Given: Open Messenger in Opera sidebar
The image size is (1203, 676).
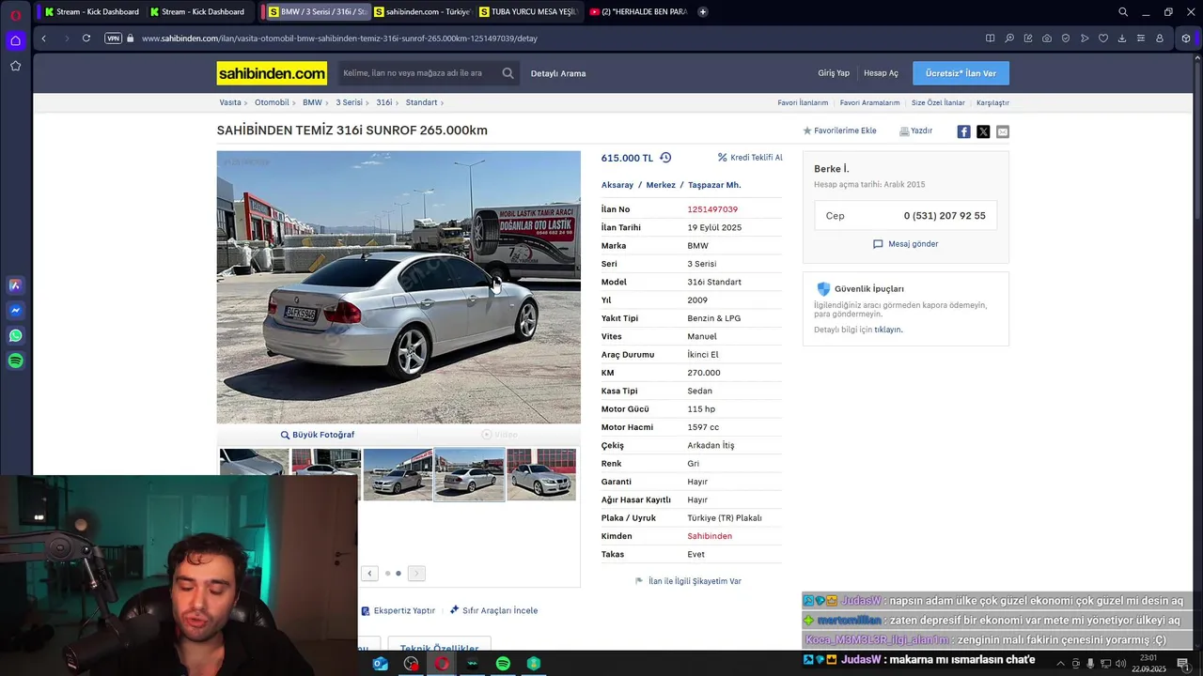Looking at the screenshot, I should coord(15,311).
